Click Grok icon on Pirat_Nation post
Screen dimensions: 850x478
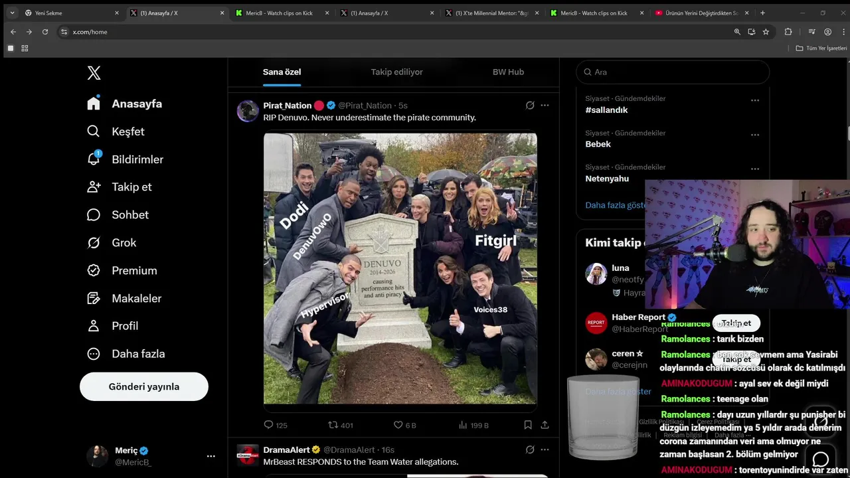tap(530, 105)
